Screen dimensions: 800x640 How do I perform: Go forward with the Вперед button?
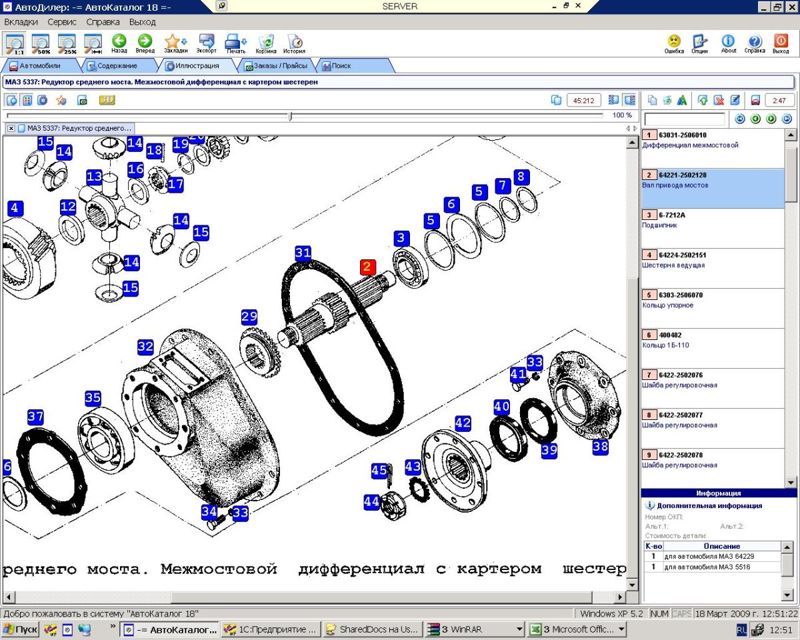tap(145, 43)
